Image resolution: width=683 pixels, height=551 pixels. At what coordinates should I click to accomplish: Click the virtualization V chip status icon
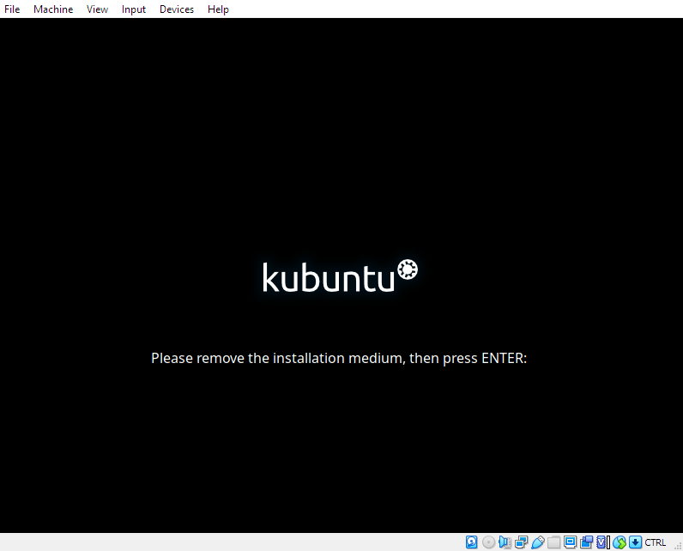[x=603, y=542]
